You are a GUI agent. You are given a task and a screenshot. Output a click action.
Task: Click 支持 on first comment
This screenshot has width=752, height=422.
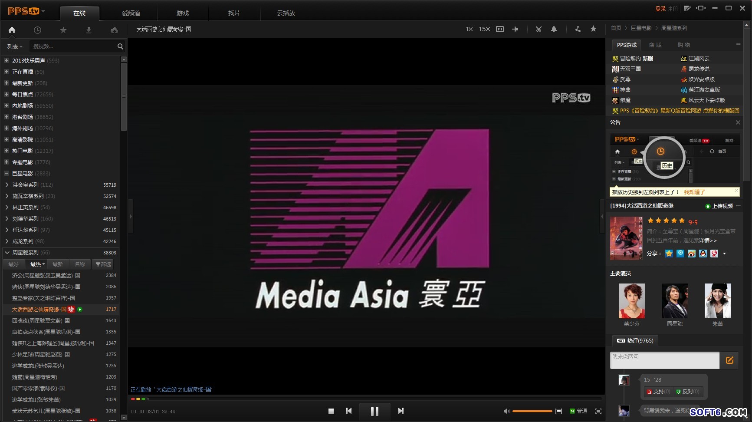(x=658, y=392)
